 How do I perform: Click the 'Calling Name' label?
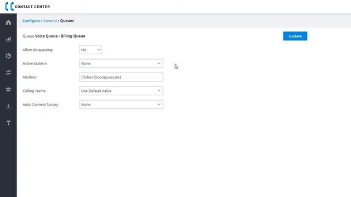tap(34, 91)
